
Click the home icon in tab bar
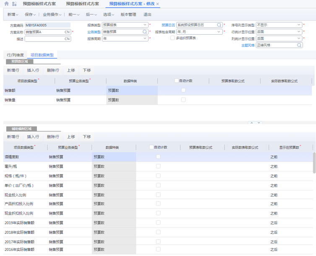point(6,4)
